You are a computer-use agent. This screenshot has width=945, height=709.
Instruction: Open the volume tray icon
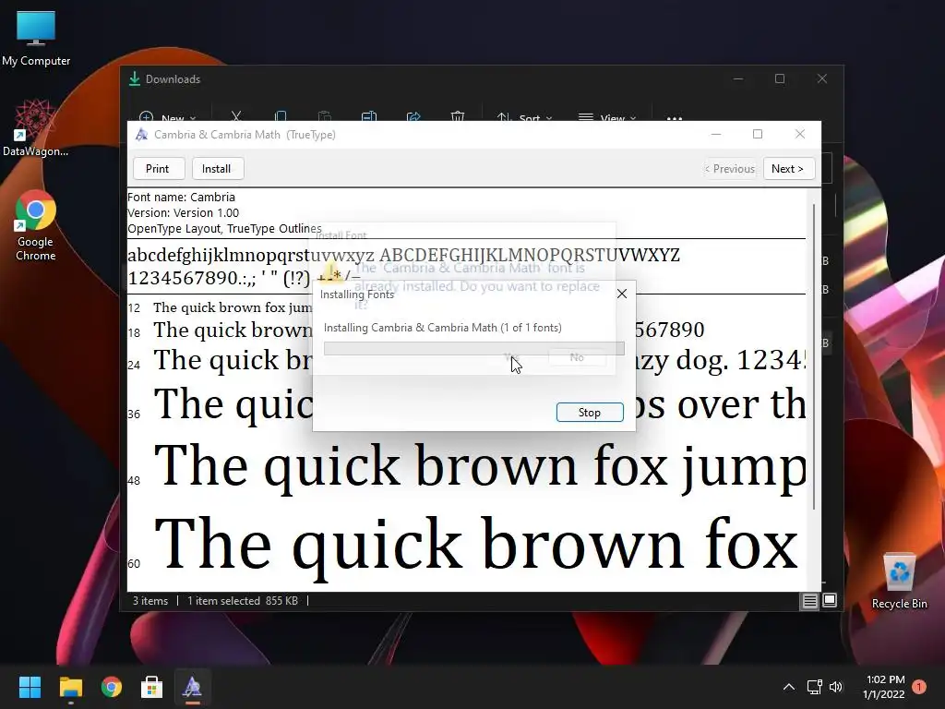(836, 687)
